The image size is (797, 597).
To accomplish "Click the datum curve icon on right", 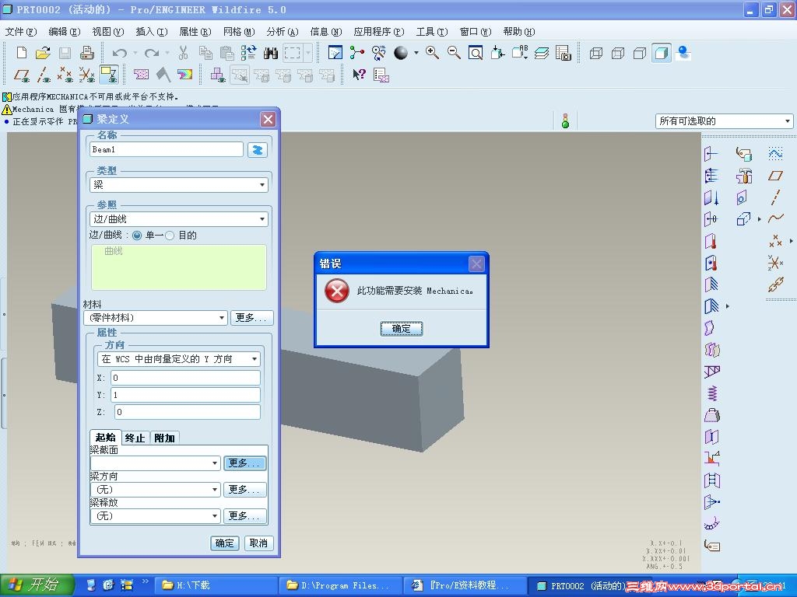I will [x=776, y=218].
